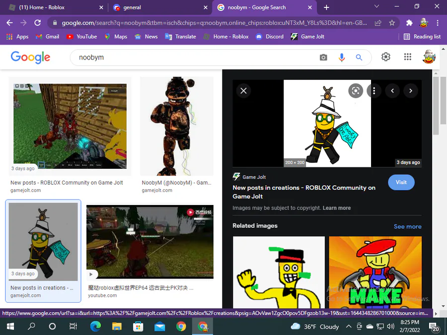Search by image with the camera icon
This screenshot has width=447, height=335.
323,58
